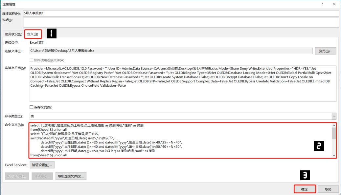Click the 'from[Sheet1$] union all' first line
This screenshot has width=341, height=195.
click(49, 130)
